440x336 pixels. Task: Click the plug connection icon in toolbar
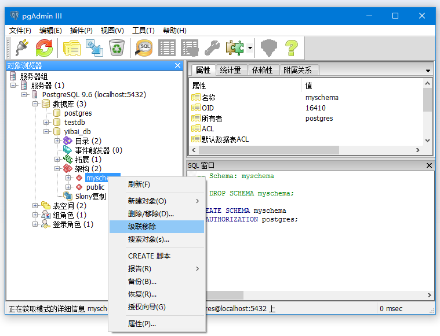21,48
